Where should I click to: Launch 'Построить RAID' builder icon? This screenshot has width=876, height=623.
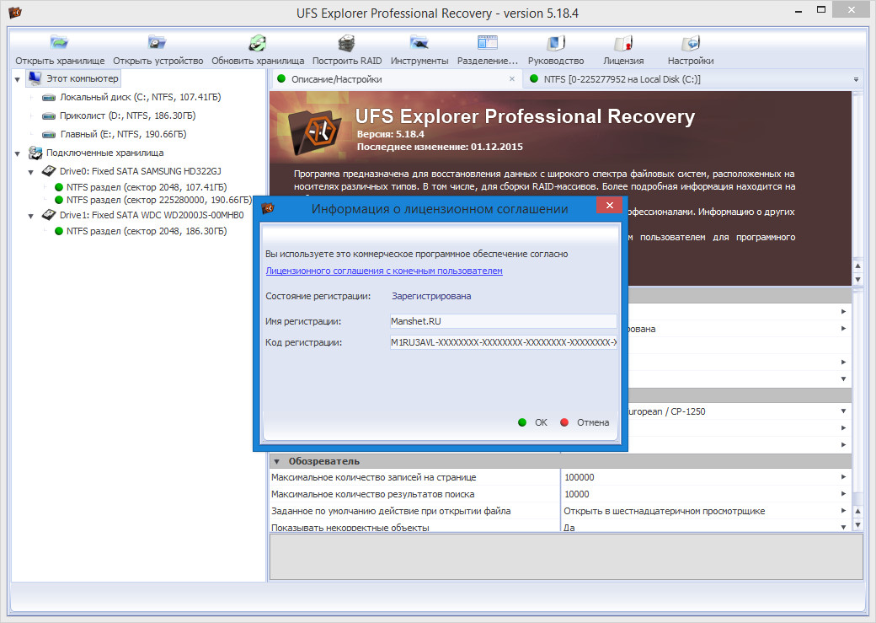(x=347, y=42)
